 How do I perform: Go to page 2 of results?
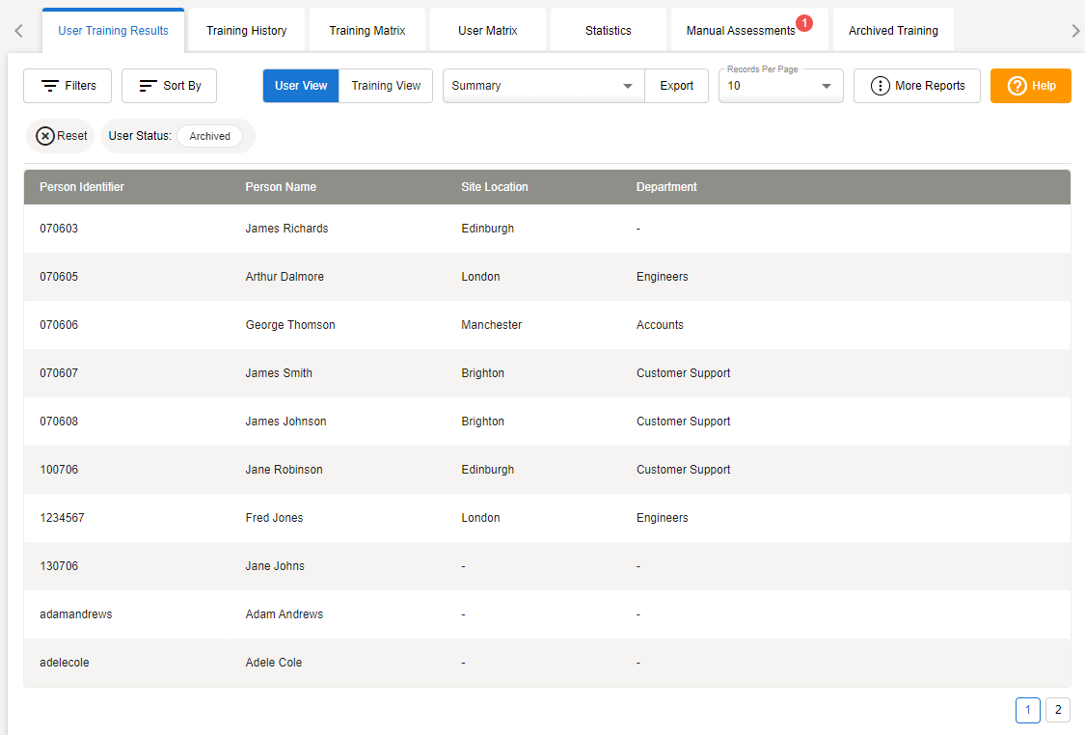click(x=1057, y=710)
